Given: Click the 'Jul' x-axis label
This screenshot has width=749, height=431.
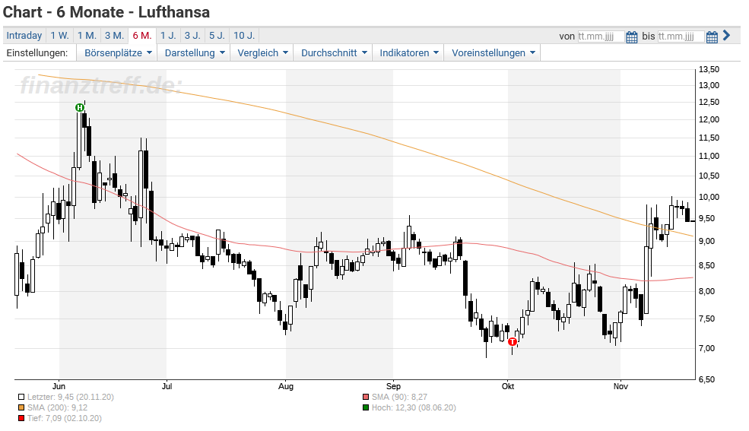Looking at the screenshot, I should click(x=167, y=386).
